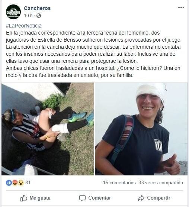Click the blue like reaction icon
The height and width of the screenshot is (207, 189).
coord(9,183)
